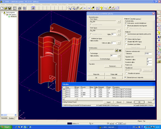The width and height of the screenshot is (161, 129).
Task: Click the Odstranit button in Tabulka window
Action: (129, 102)
